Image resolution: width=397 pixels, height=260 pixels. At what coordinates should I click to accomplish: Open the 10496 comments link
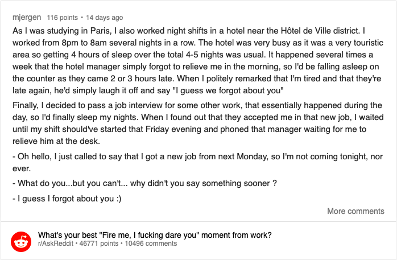(151, 244)
